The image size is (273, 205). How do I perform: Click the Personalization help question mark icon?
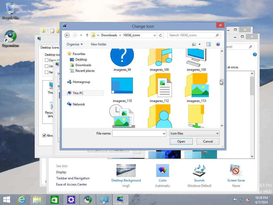(255, 54)
